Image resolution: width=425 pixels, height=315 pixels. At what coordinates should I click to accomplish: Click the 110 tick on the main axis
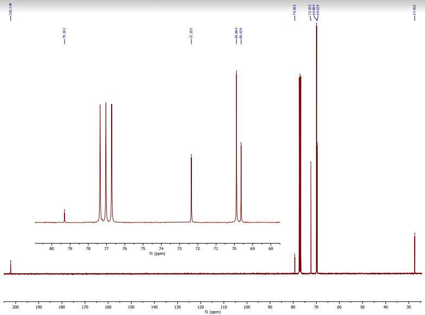pyautogui.click(x=223, y=307)
